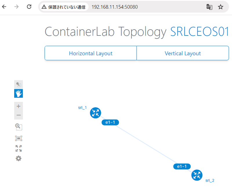Click the e1-1 label near srl_2
The width and height of the screenshot is (232, 191).
click(x=182, y=166)
